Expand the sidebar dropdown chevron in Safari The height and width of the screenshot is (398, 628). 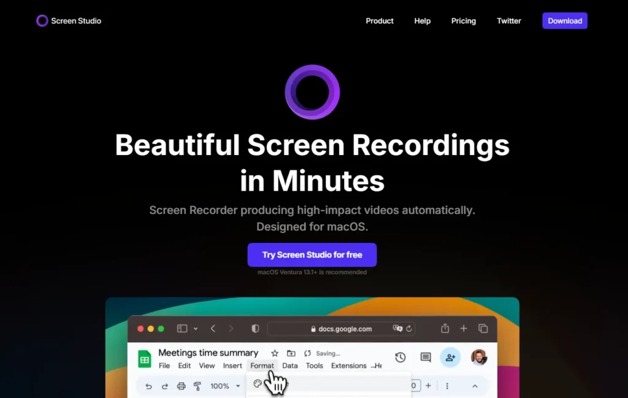196,329
